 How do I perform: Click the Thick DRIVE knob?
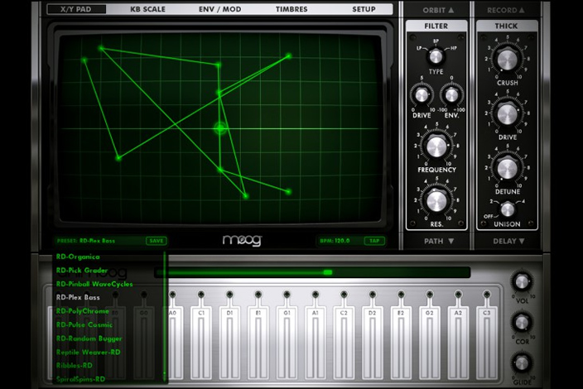click(507, 114)
